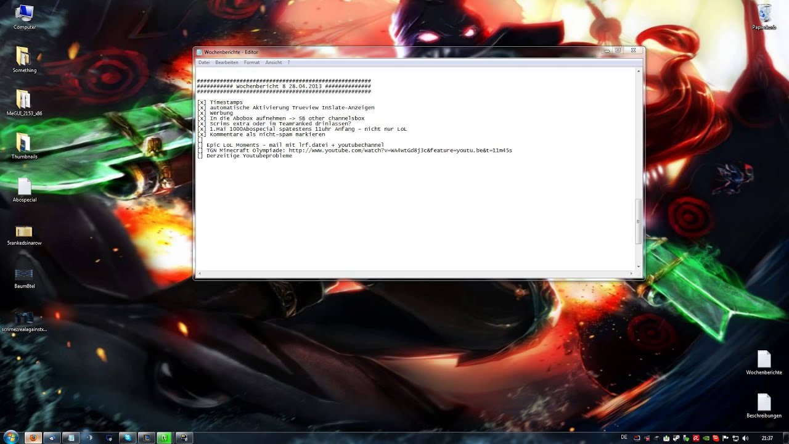This screenshot has width=789, height=444.
Task: Click the line 'Epic LoL Moments - mail'
Action: (x=295, y=145)
